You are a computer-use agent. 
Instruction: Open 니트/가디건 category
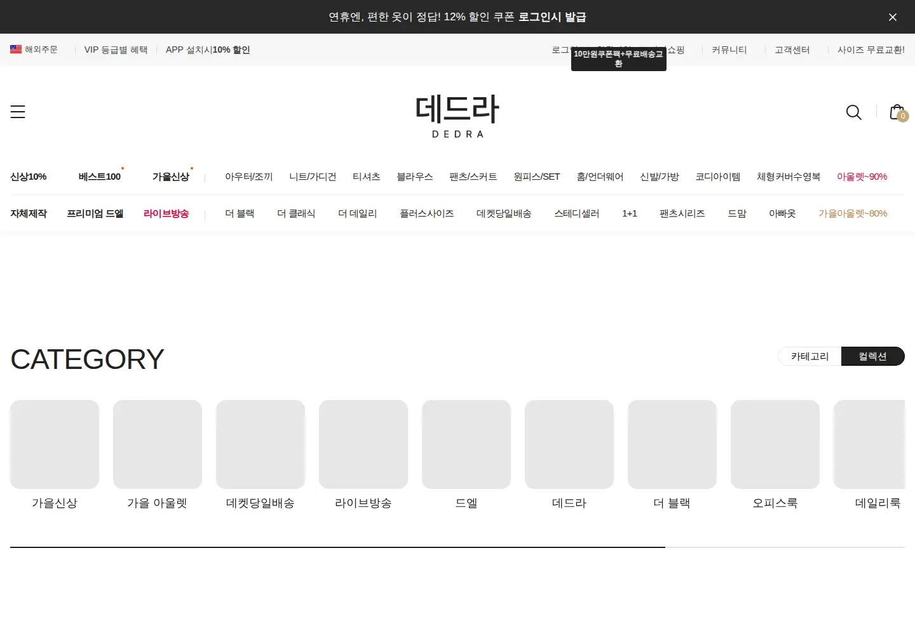tap(313, 177)
